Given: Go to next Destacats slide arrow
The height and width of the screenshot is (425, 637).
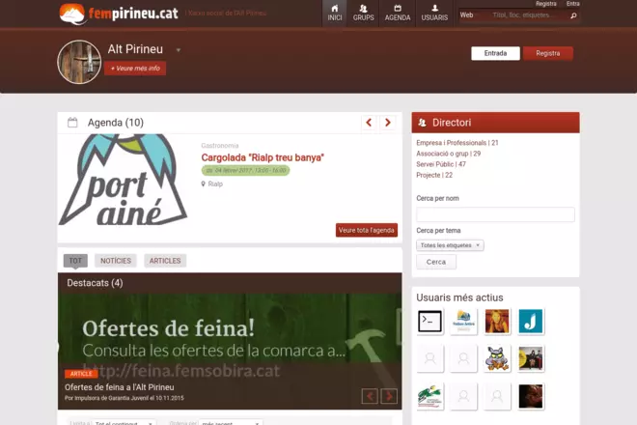Looking at the screenshot, I should [x=389, y=396].
